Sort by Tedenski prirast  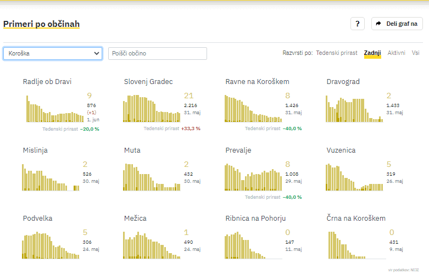(336, 53)
